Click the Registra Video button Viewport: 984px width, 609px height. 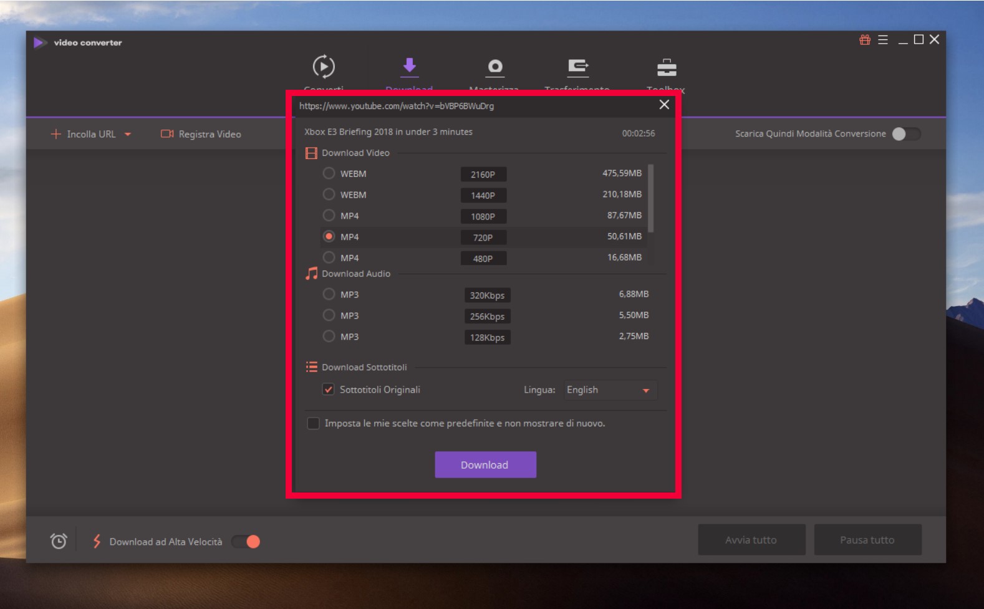tap(201, 134)
